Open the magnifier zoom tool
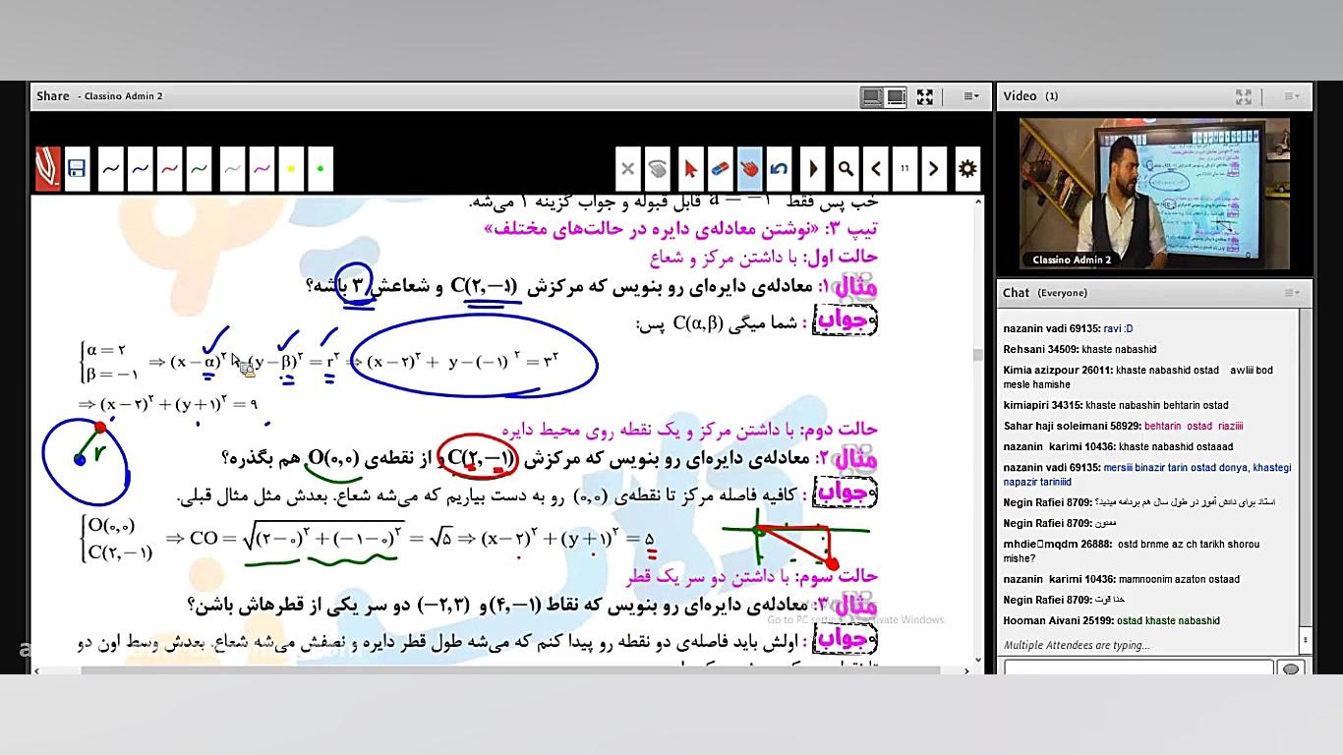Viewport: 1343px width, 755px height. [x=846, y=169]
